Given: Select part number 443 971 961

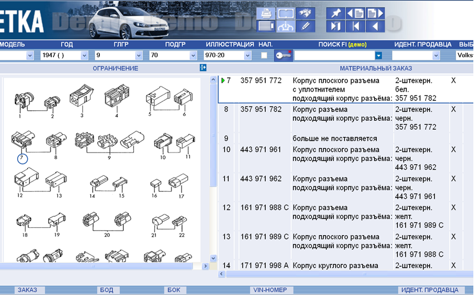Looking at the screenshot, I should click(x=261, y=150).
